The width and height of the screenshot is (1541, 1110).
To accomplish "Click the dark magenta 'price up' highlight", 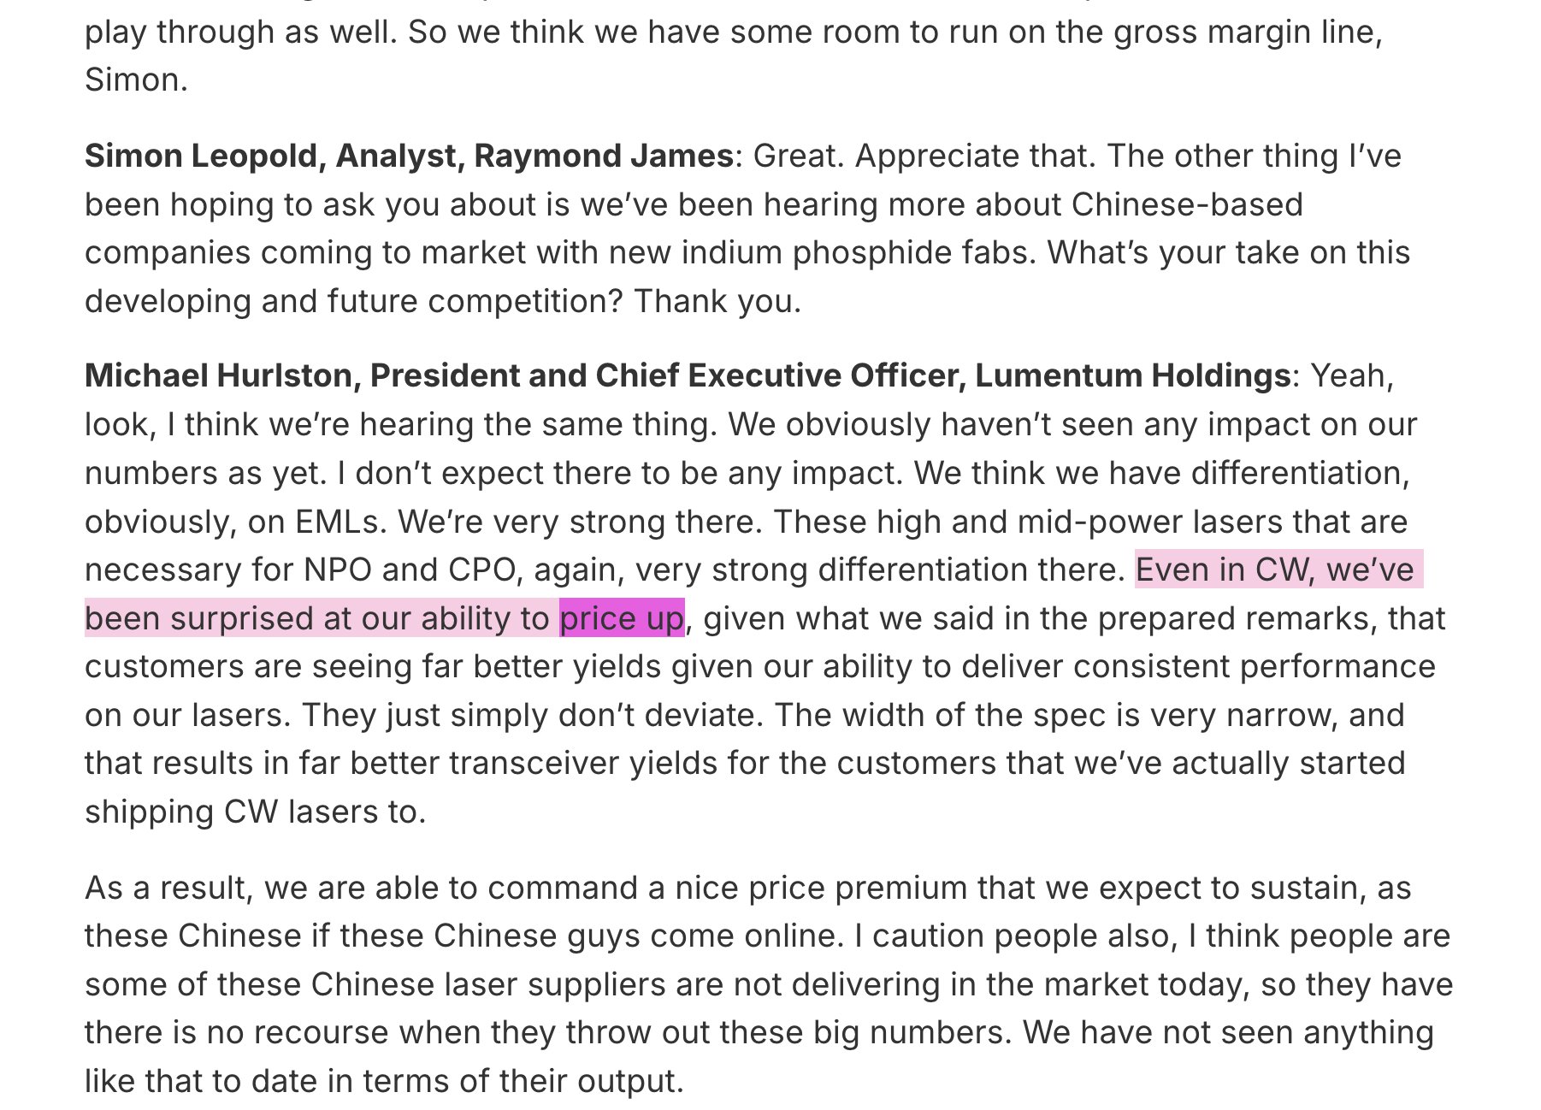I will click(622, 618).
